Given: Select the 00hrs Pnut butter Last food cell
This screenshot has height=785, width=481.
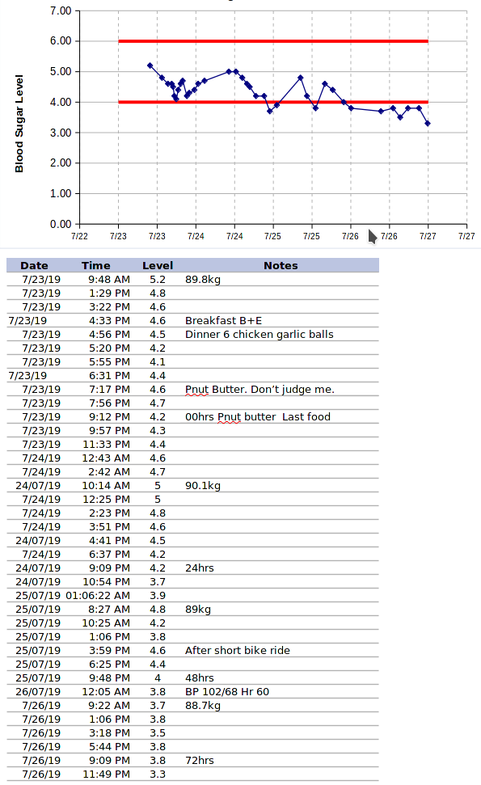Looking at the screenshot, I should (x=258, y=417).
